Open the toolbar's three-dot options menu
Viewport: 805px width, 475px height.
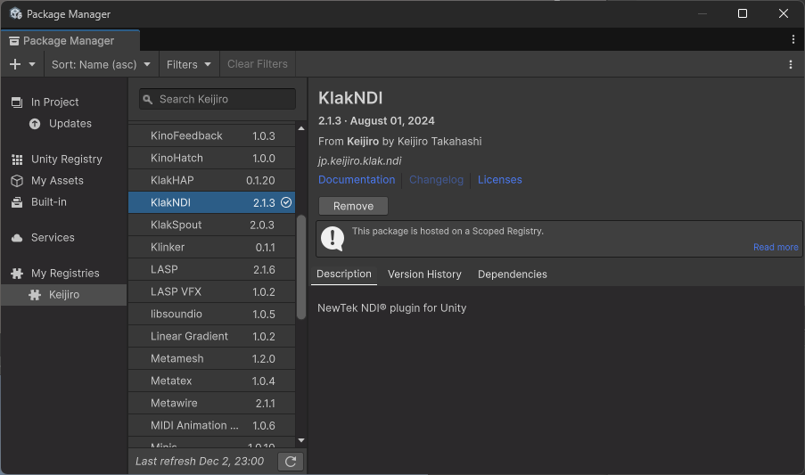coord(790,64)
